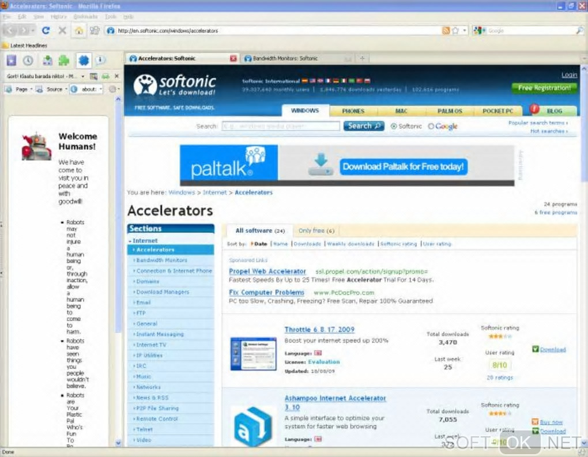Click the Buy now cart icon for Ashampoo
588x457 pixels.
[536, 422]
